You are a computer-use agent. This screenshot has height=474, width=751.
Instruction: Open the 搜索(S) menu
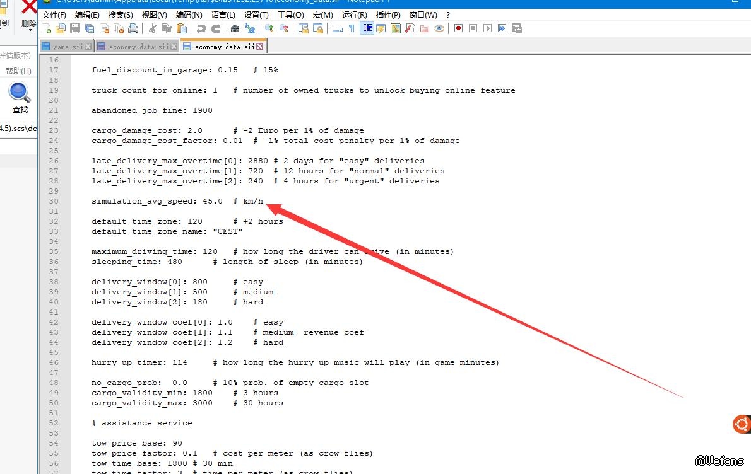point(121,15)
